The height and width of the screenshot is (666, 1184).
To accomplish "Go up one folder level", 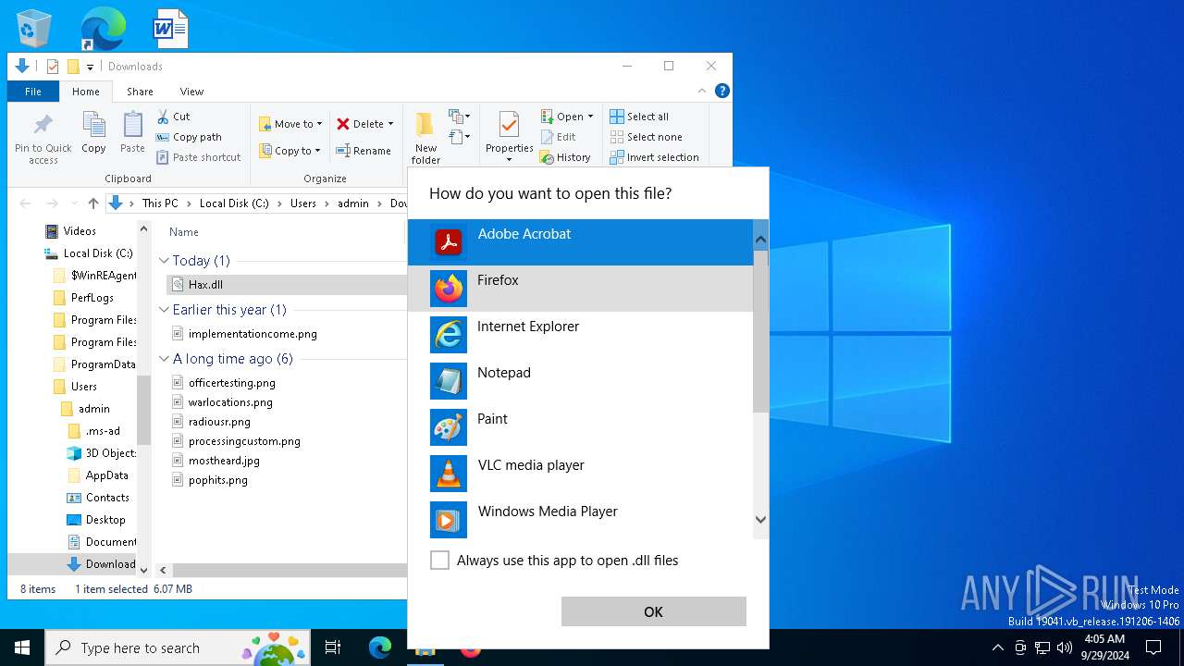I will pos(92,203).
